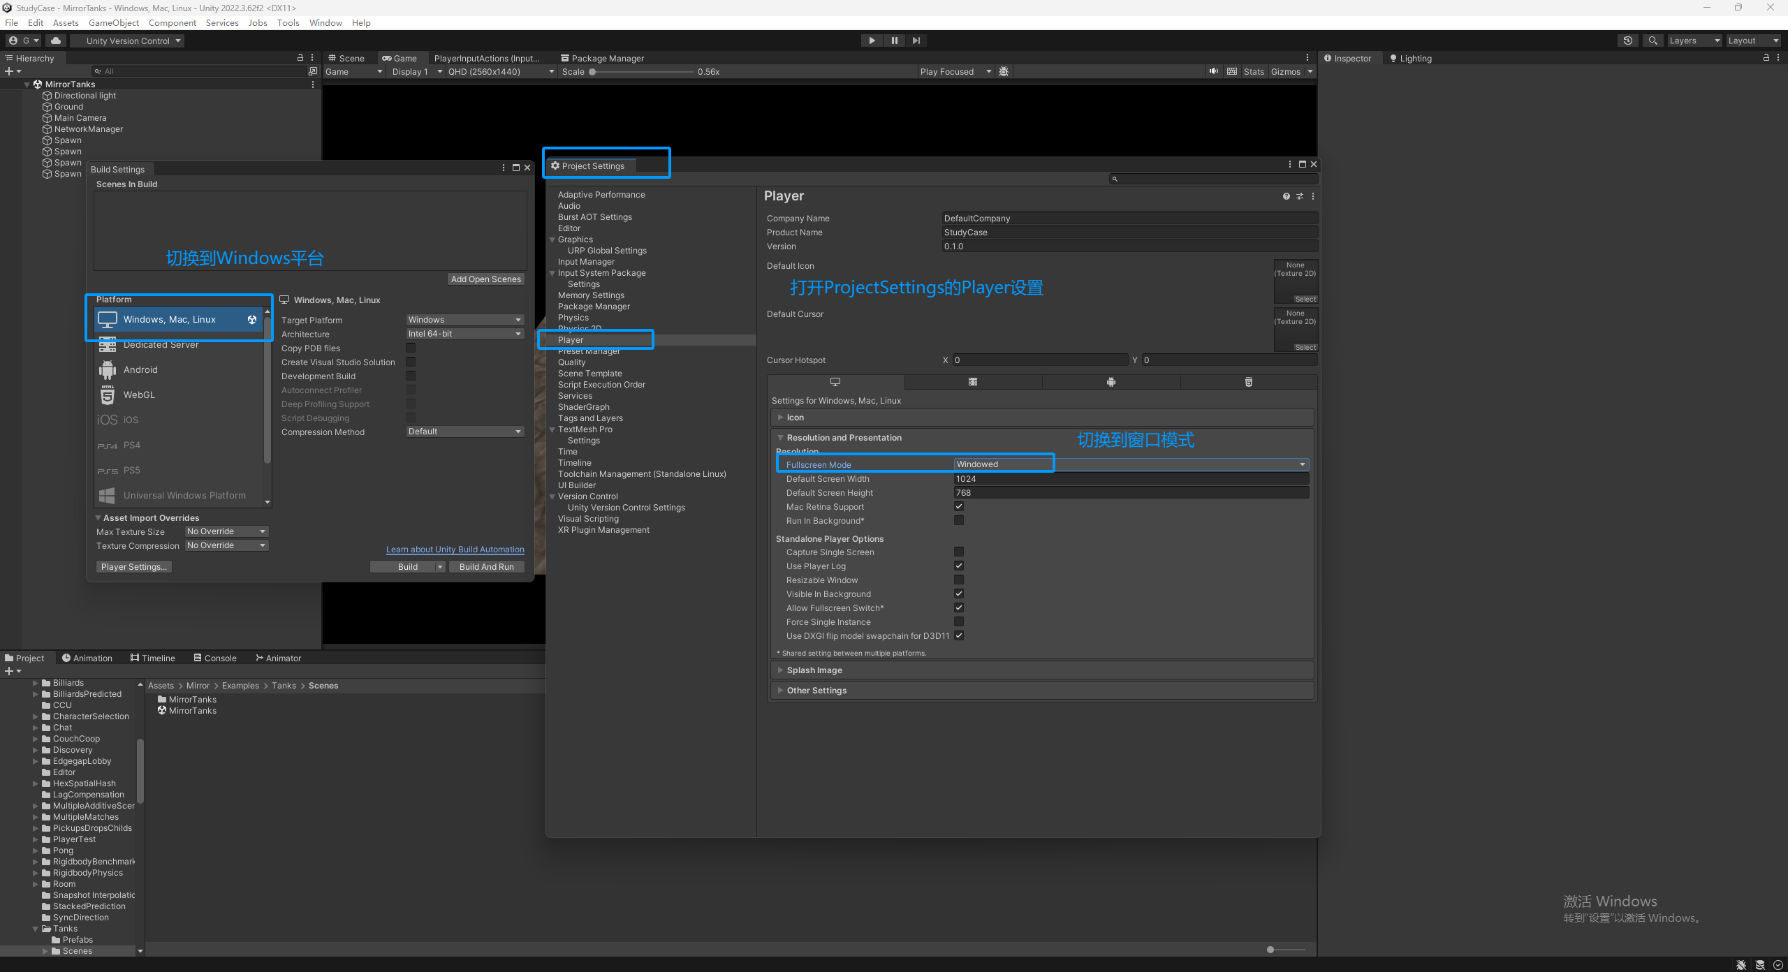Screen dimensions: 1788x972
Task: Click the Step frame button
Action: point(916,40)
